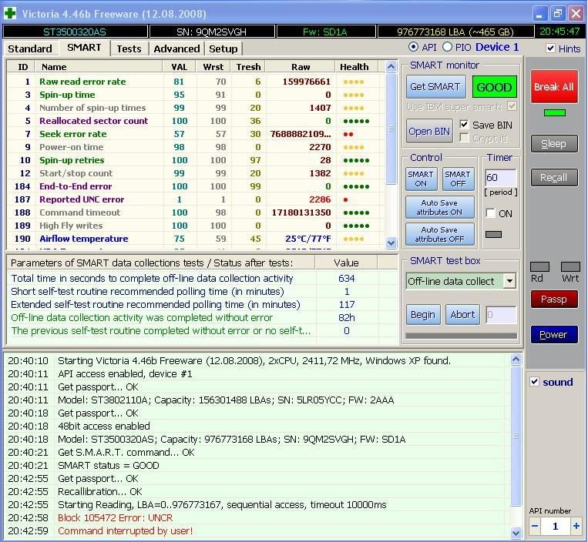Click the API number value field
Screen dimensions: 588x542
coord(556,526)
